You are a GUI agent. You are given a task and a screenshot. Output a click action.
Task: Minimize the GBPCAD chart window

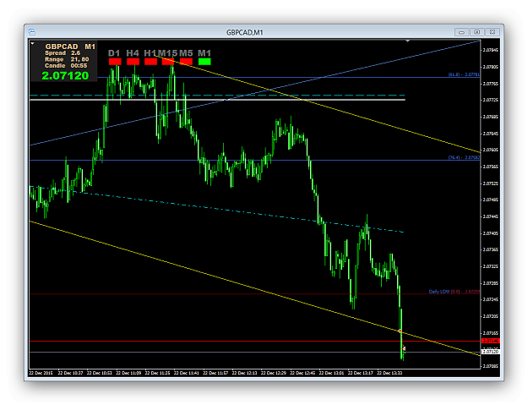461,32
